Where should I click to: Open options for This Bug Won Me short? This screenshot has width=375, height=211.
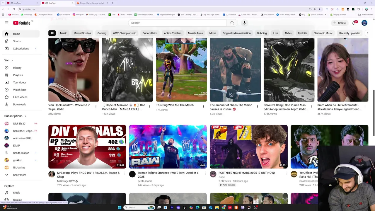[x=204, y=107]
